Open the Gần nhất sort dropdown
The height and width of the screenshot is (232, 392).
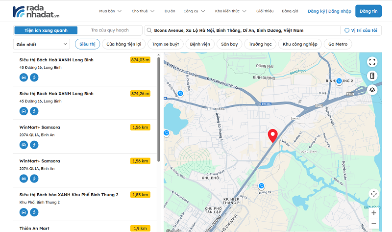pyautogui.click(x=42, y=44)
